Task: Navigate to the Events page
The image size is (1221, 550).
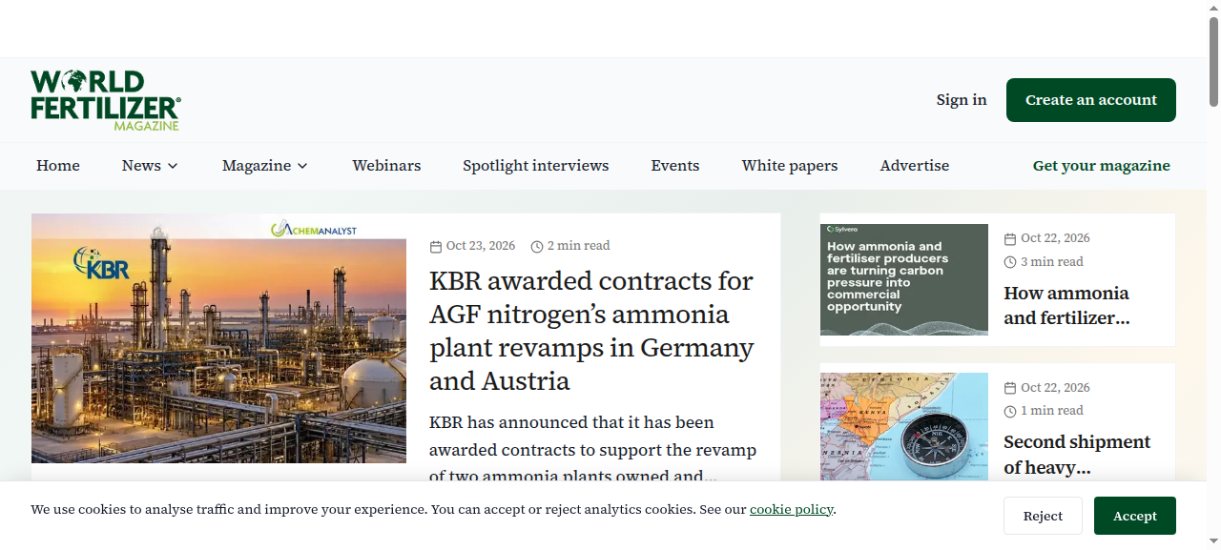Action: tap(675, 166)
